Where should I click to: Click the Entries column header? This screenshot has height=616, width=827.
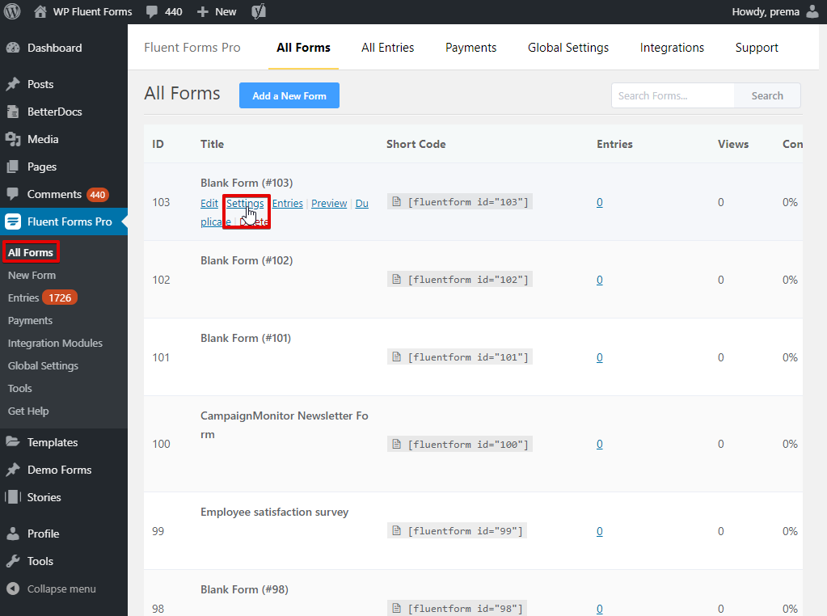[614, 144]
